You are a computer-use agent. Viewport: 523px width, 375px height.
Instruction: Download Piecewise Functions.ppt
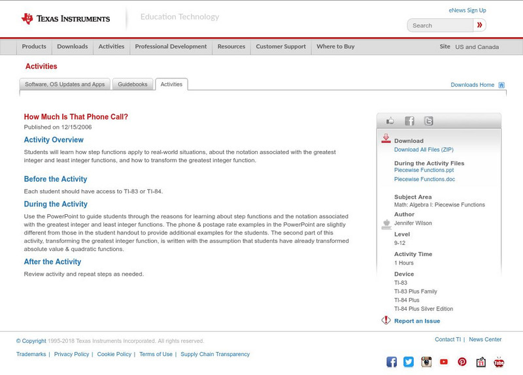[x=424, y=170]
